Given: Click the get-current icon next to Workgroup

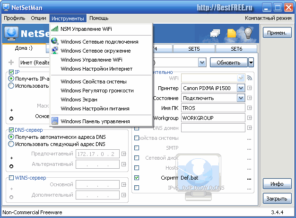Looking at the screenshot, I should (x=250, y=118).
